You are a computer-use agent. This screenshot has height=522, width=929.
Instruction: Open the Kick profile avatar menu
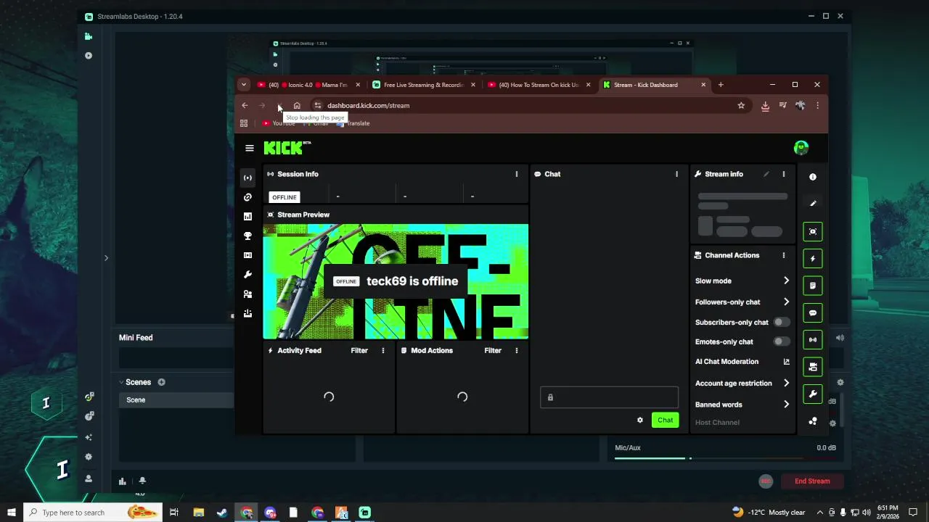[801, 148]
